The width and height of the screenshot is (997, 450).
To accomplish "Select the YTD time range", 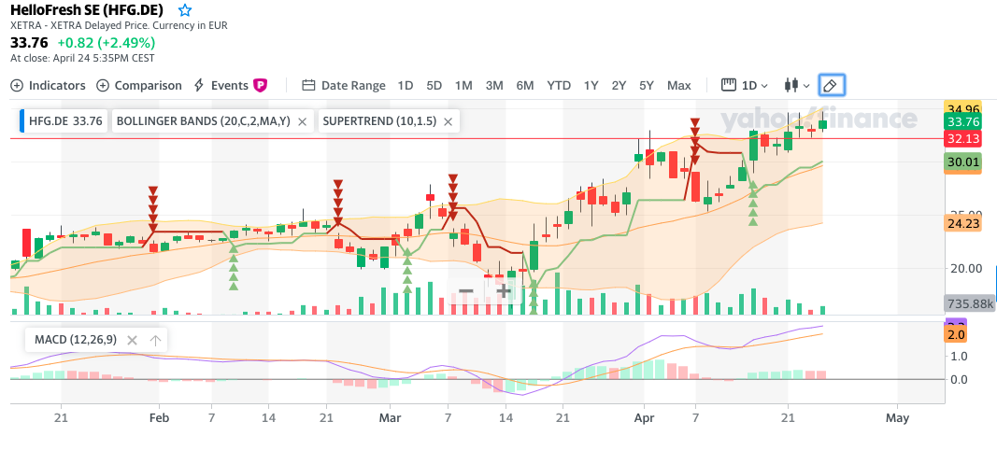I will 559,85.
